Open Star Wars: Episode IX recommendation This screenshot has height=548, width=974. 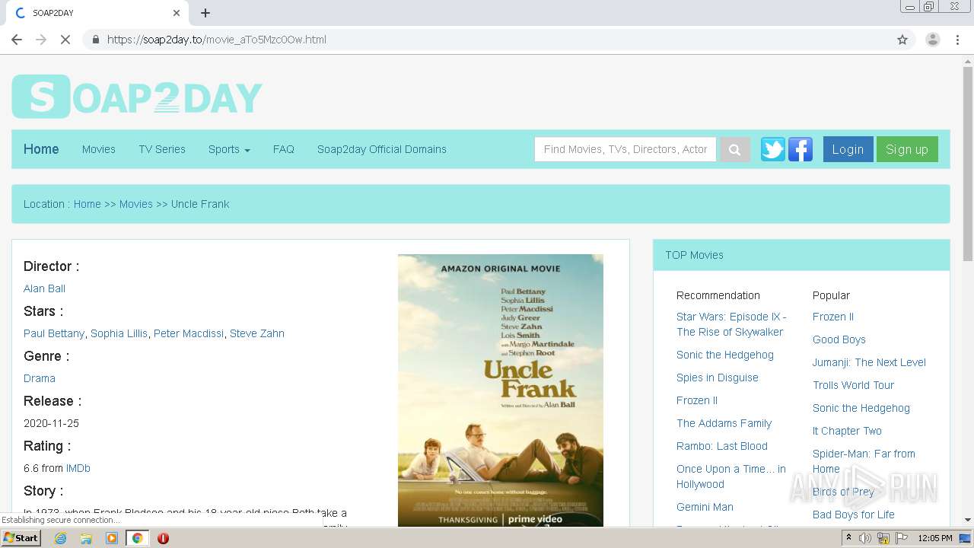coord(731,324)
